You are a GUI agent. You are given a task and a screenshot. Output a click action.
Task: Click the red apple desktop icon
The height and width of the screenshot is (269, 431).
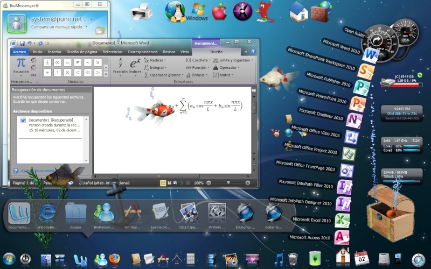click(x=219, y=12)
